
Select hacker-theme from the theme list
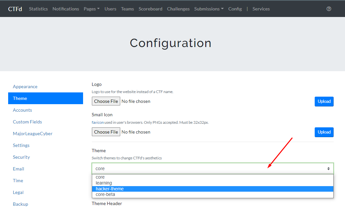pos(110,189)
